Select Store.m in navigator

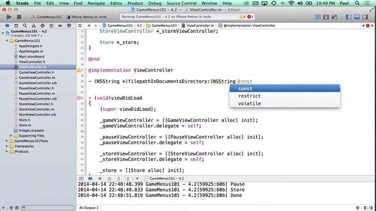(25, 125)
